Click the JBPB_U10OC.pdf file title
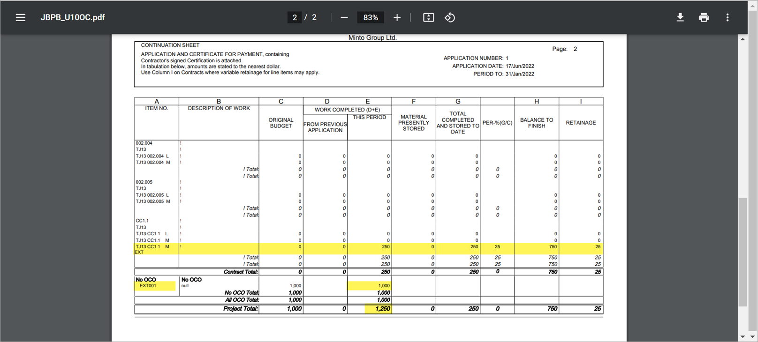Viewport: 758px width, 342px height. tap(73, 17)
